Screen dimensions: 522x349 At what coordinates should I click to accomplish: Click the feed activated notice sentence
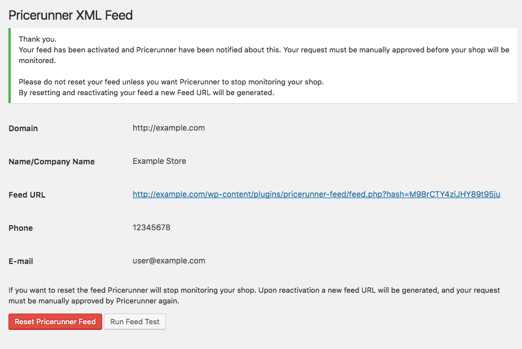(264, 50)
